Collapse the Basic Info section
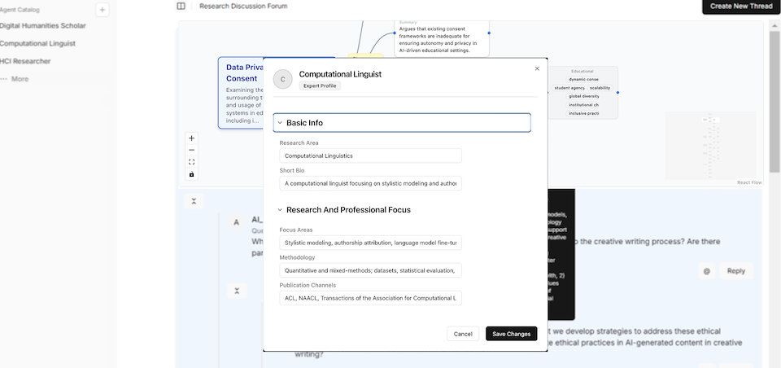Screen dimensions: 781x368 pos(402,123)
